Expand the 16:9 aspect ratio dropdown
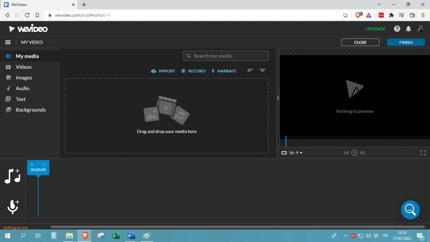430x242 pixels. click(292, 153)
